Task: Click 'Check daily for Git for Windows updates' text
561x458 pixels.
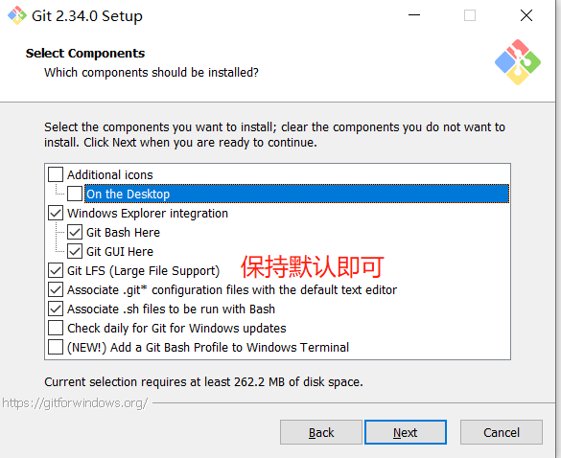Action: coord(176,329)
